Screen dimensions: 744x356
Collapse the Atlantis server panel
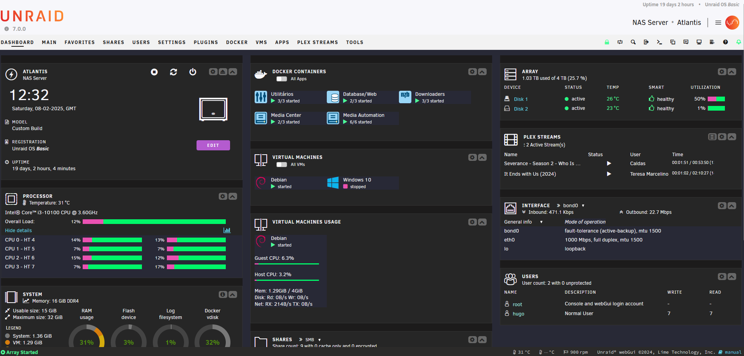(x=233, y=72)
